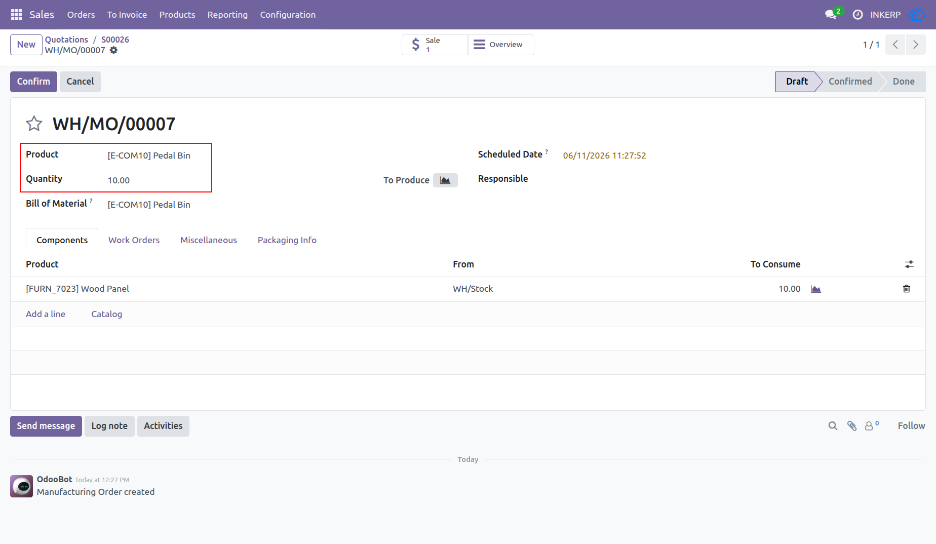Open the Configuration menu
Screen dimensions: 936x544
(x=288, y=15)
